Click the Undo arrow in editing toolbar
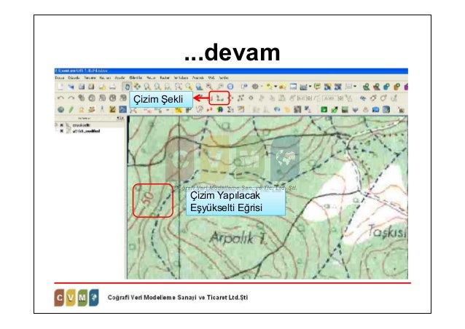 [x=60, y=98]
